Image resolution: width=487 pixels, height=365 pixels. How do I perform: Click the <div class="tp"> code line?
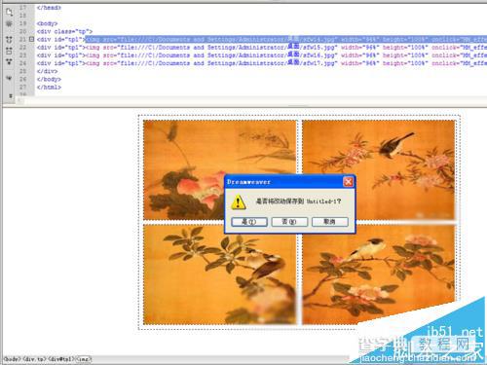(64, 31)
